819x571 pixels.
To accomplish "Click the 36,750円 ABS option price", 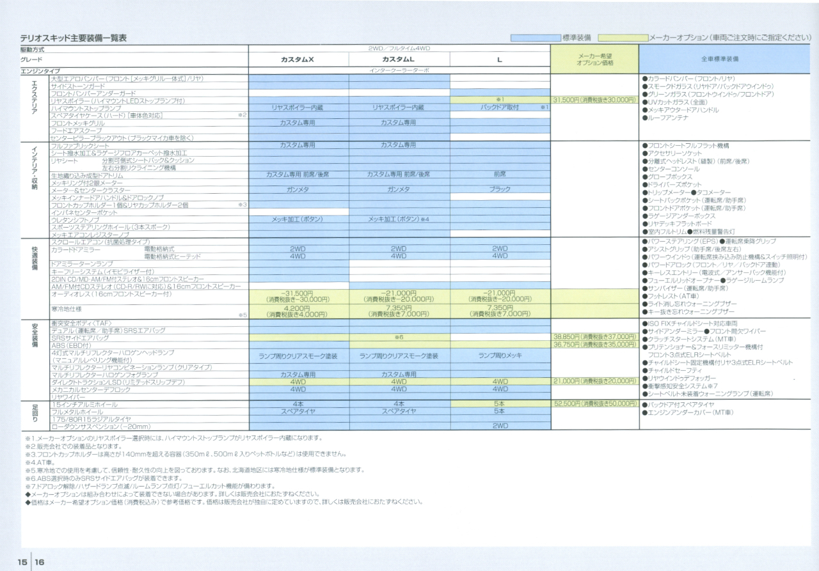I will click(595, 344).
